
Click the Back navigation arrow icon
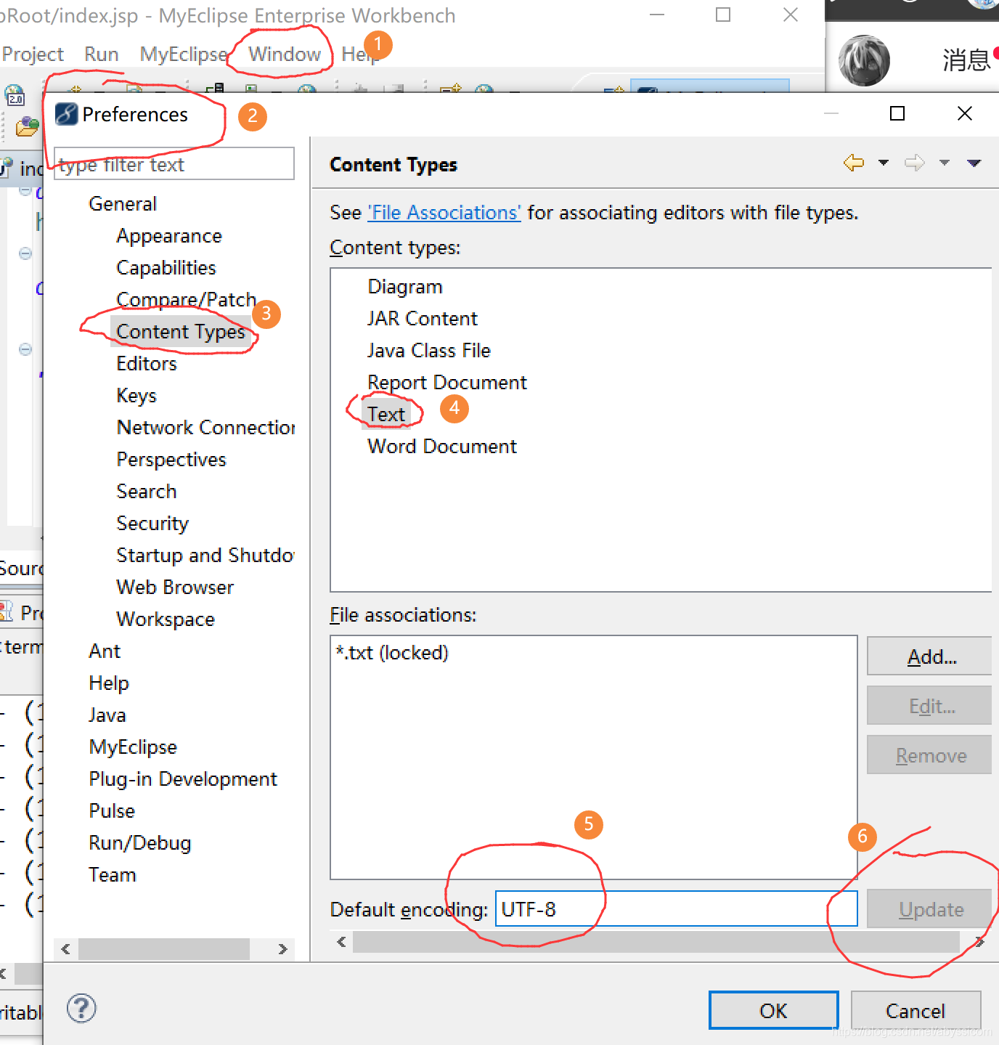pyautogui.click(x=854, y=163)
